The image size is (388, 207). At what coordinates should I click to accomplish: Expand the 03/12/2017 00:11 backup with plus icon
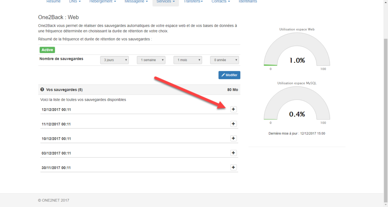[233, 153]
